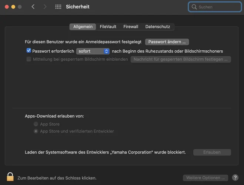Toggle Mitteilung bei gesperrtem Bildschirm checkbox

pos(29,59)
